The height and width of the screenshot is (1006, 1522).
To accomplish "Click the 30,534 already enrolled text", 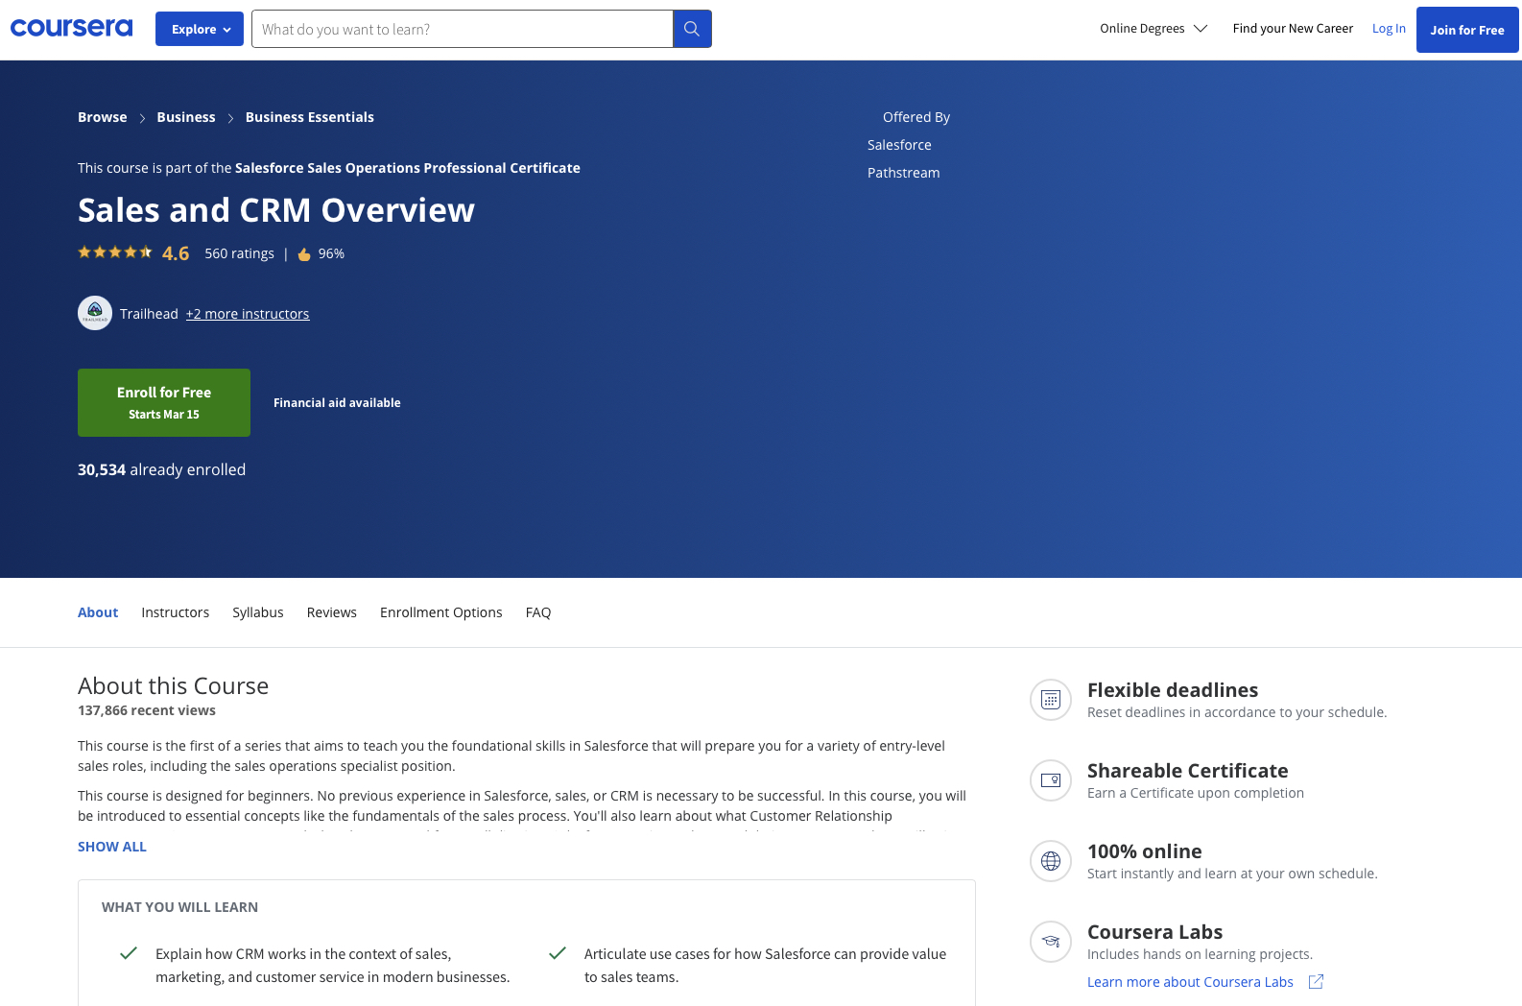I will [161, 469].
